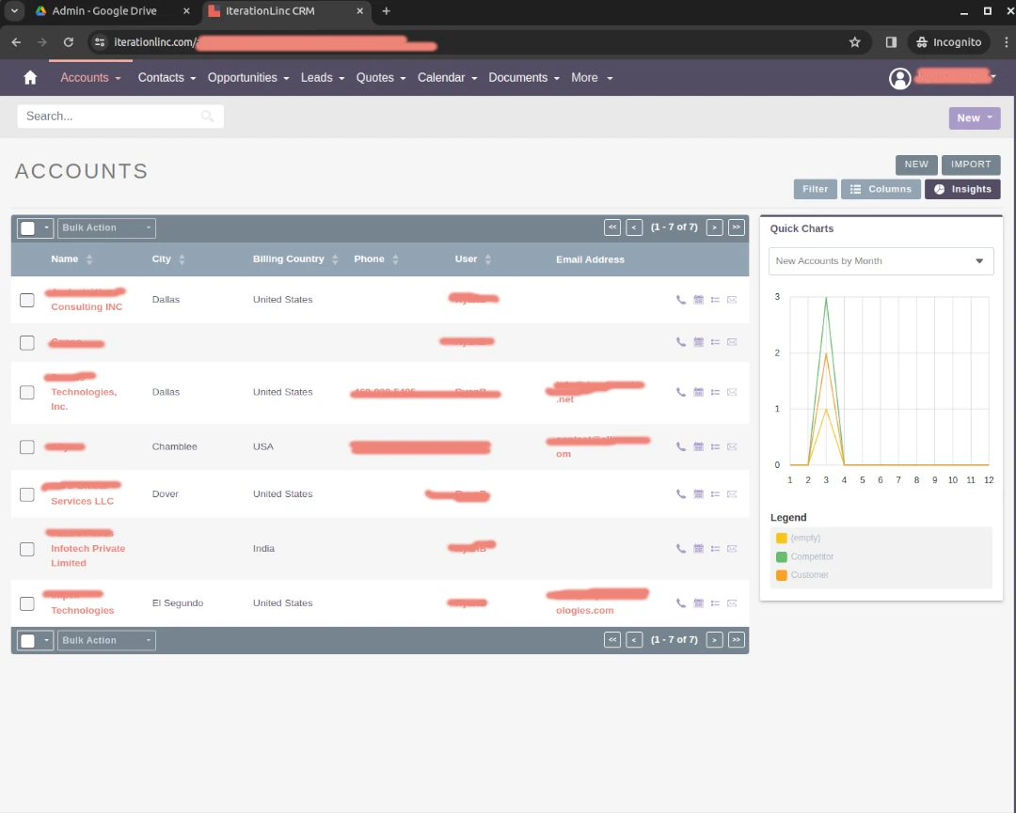The width and height of the screenshot is (1016, 813).
Task: Open the bottom Bulk Action dropdown
Action: [x=106, y=640]
